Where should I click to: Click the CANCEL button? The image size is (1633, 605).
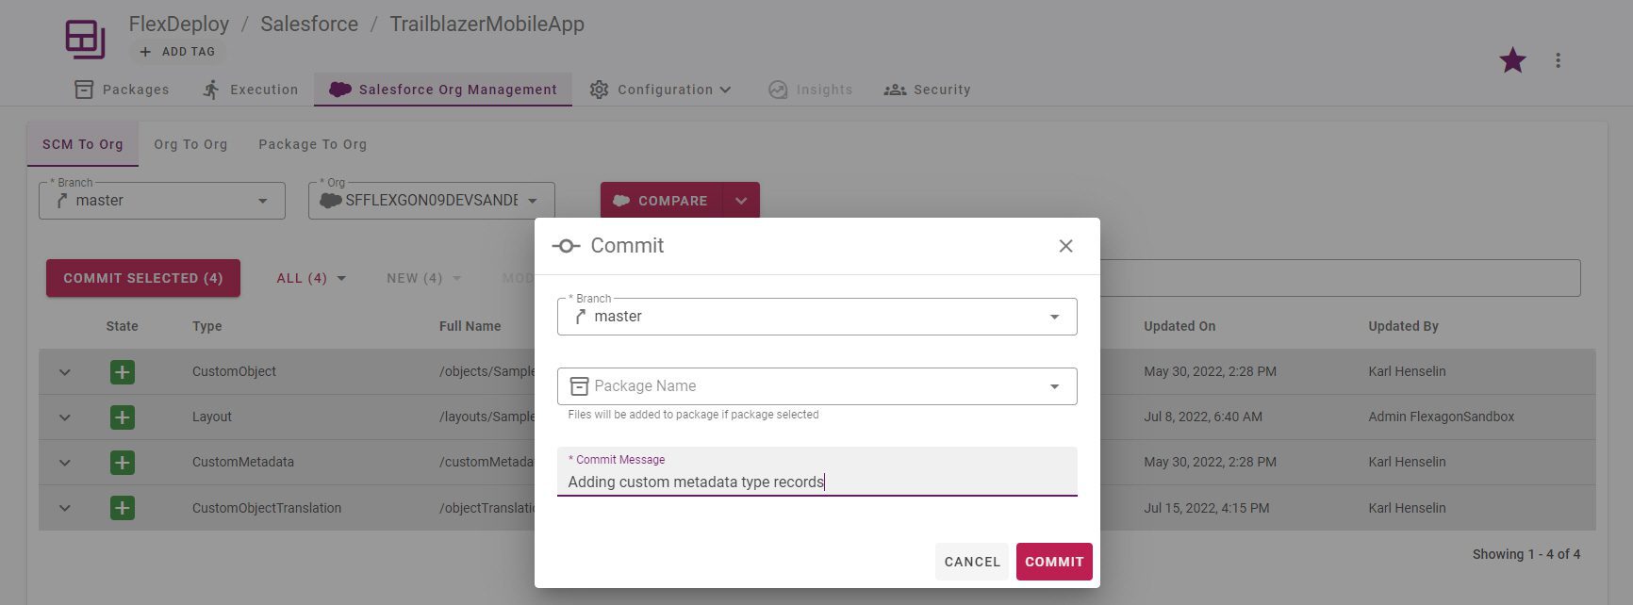[x=972, y=562]
